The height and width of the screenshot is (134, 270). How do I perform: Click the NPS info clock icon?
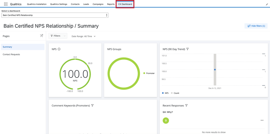click(59, 49)
